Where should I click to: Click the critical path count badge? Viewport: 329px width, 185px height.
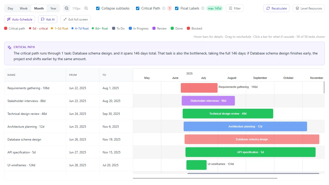click(x=170, y=8)
